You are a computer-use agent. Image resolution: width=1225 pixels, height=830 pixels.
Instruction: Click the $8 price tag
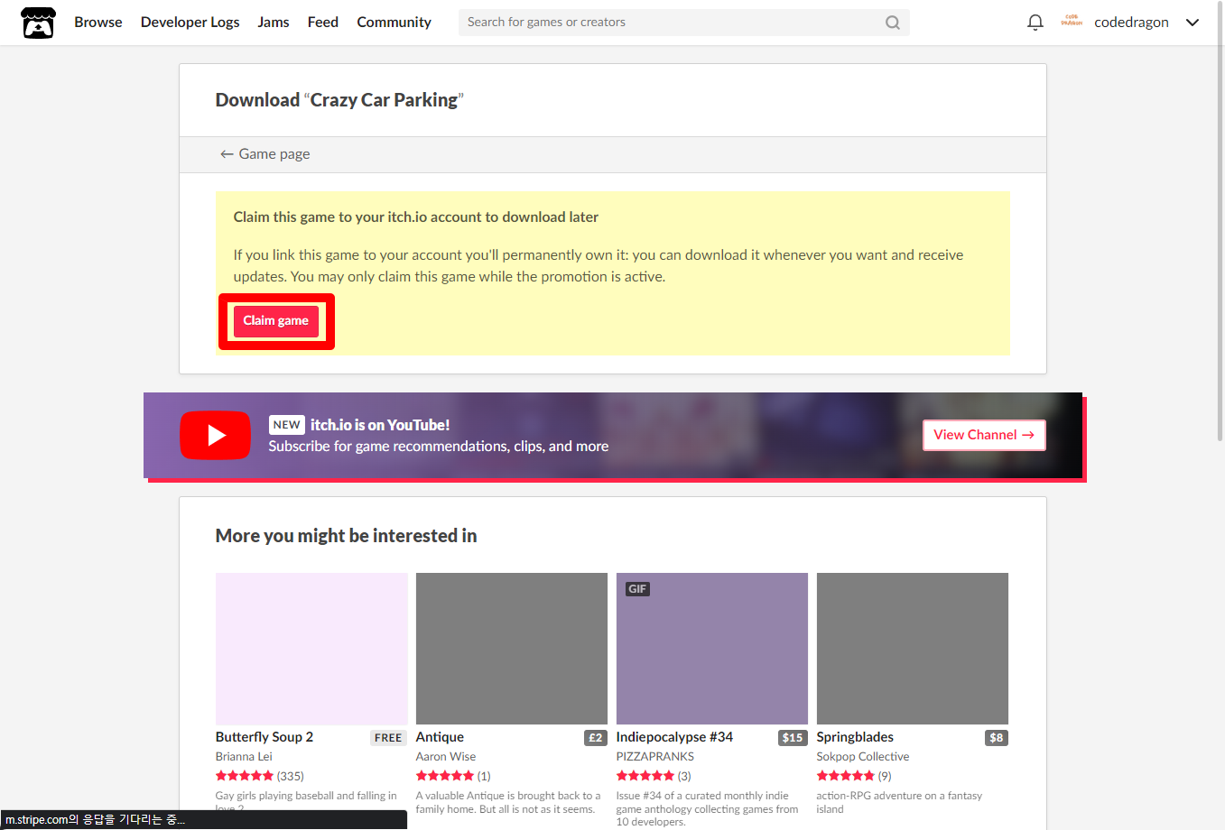997,738
